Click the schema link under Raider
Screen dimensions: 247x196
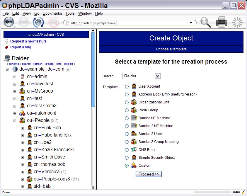click(x=14, y=64)
